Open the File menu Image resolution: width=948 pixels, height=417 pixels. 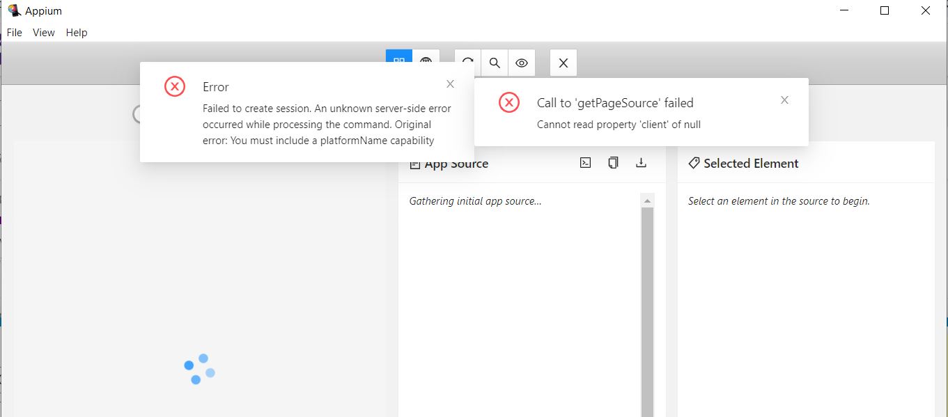point(13,32)
